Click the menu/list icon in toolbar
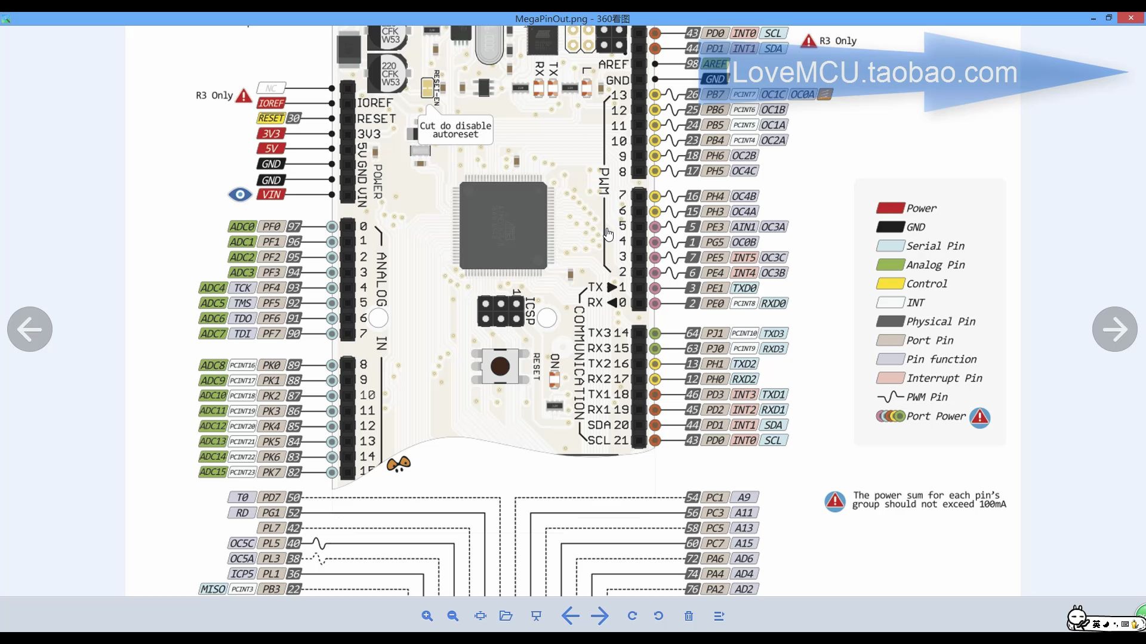Image resolution: width=1146 pixels, height=644 pixels. (x=718, y=616)
